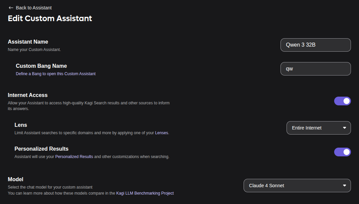Click the Assistant Name field containing Qwen 3 32B
The width and height of the screenshot is (359, 204).
point(315,45)
